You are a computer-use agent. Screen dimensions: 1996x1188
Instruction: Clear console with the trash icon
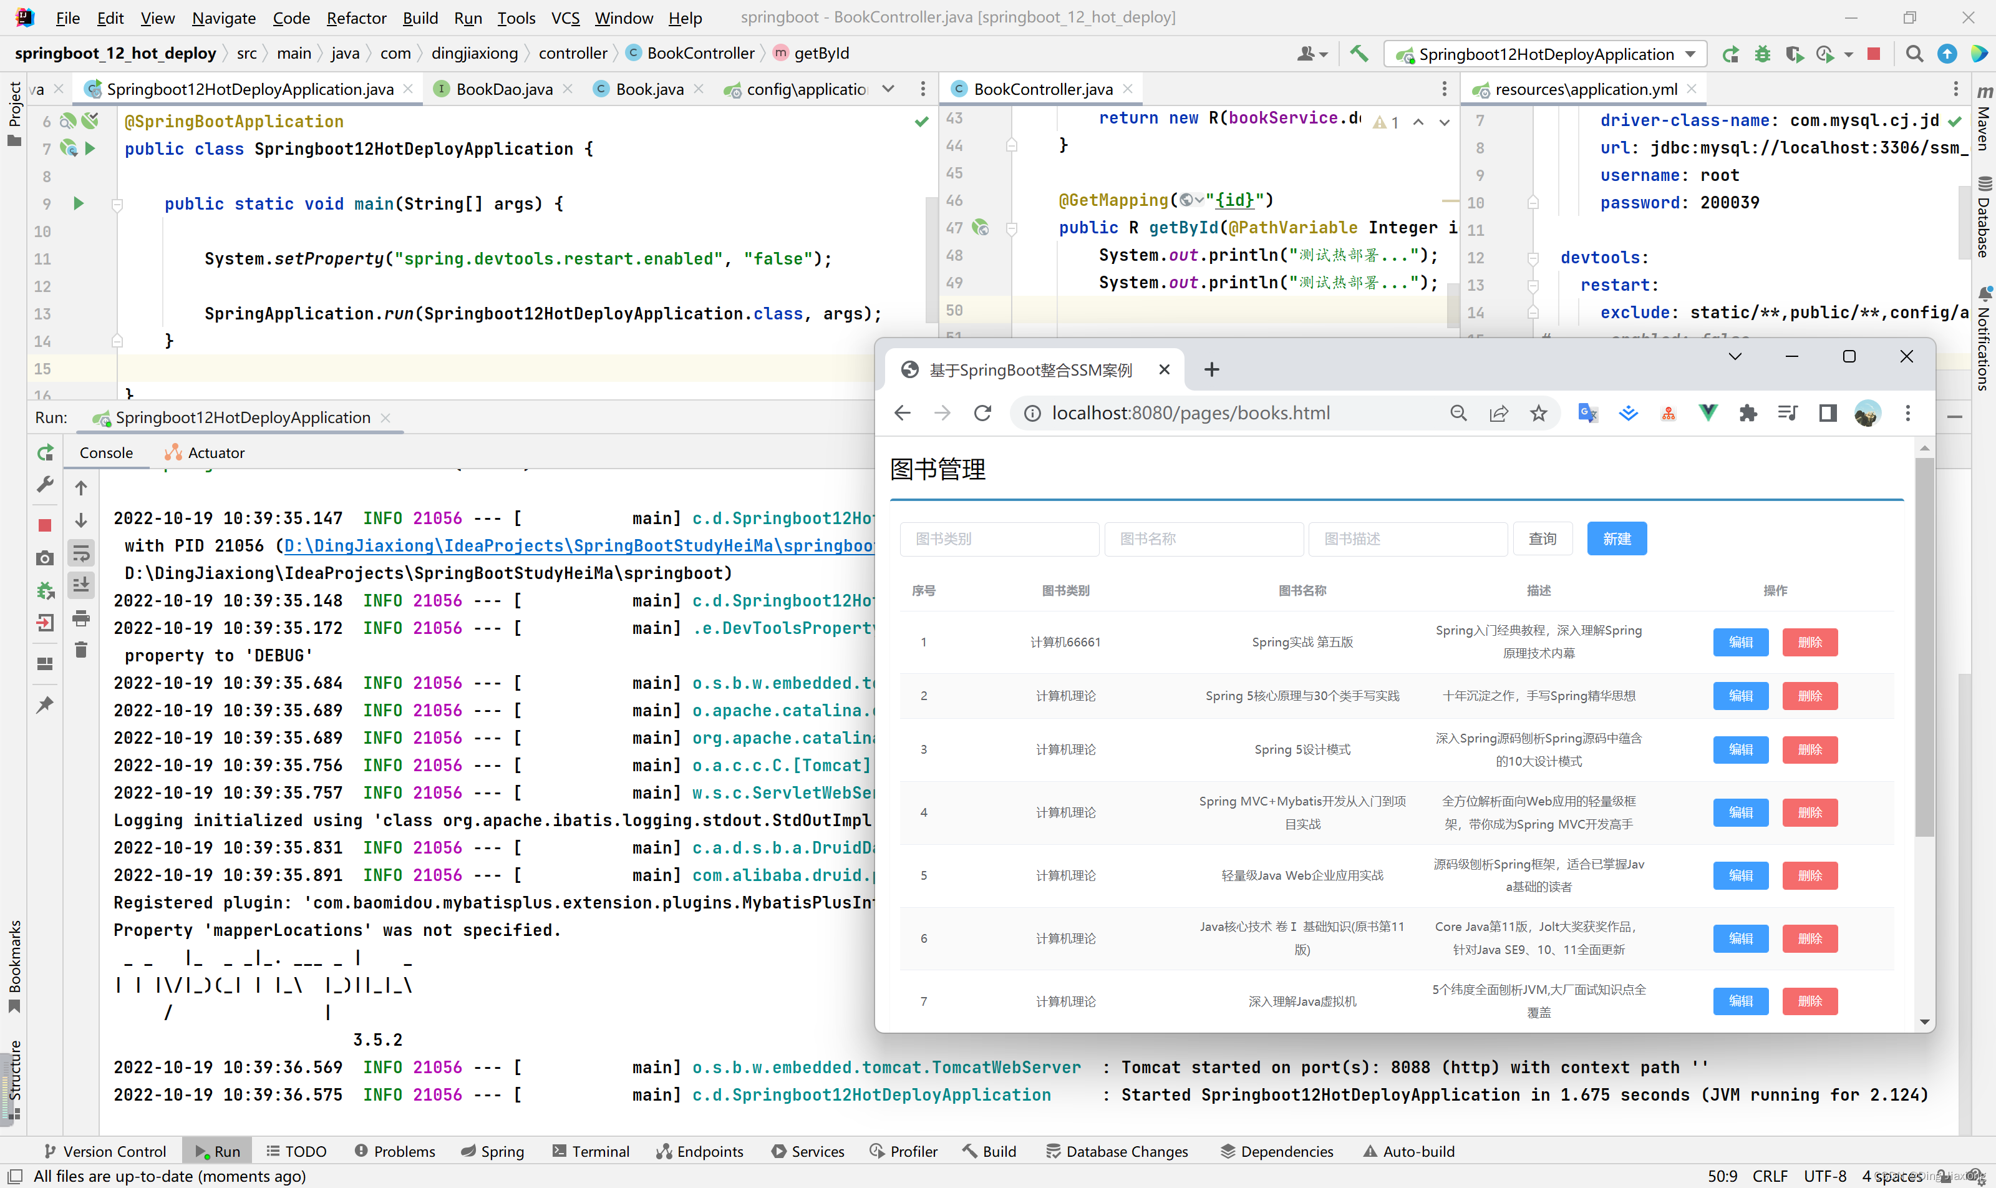(81, 650)
